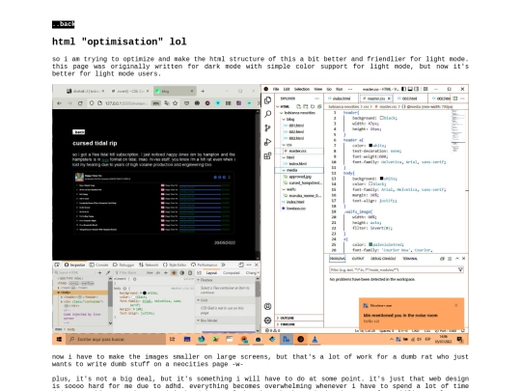
Task: Click Firefox new tab plus button
Action: (203, 91)
